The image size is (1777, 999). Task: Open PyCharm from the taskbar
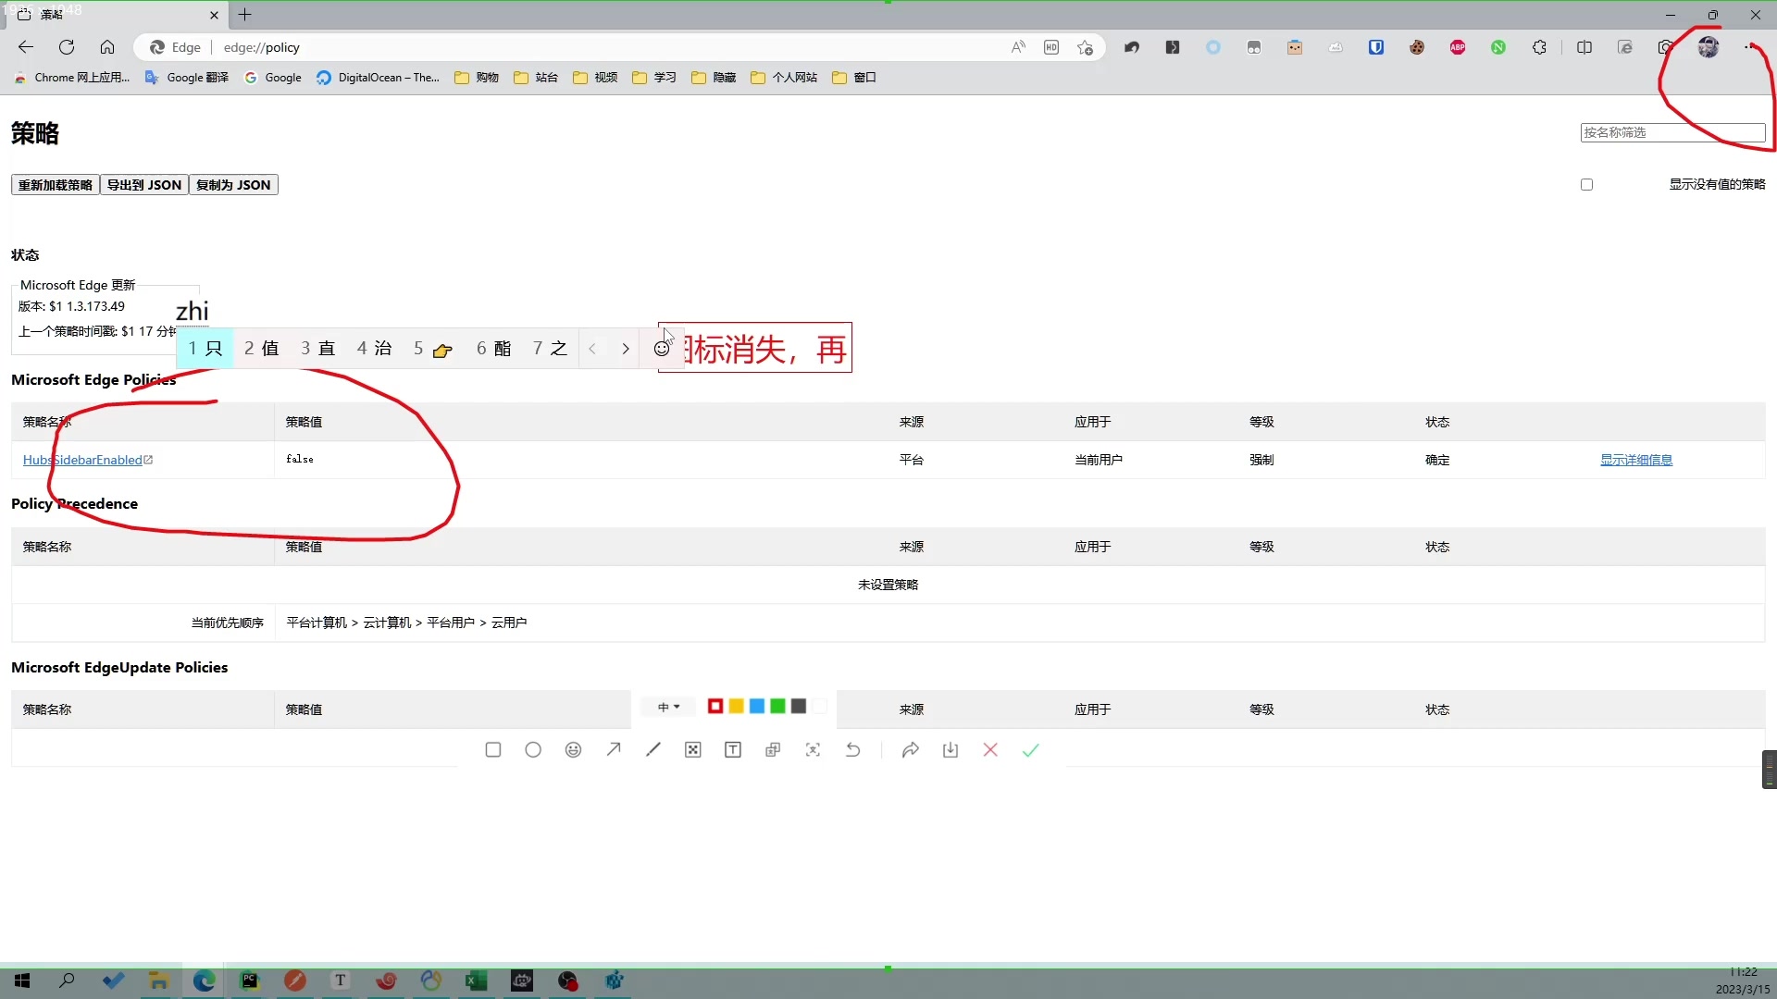pyautogui.click(x=250, y=980)
